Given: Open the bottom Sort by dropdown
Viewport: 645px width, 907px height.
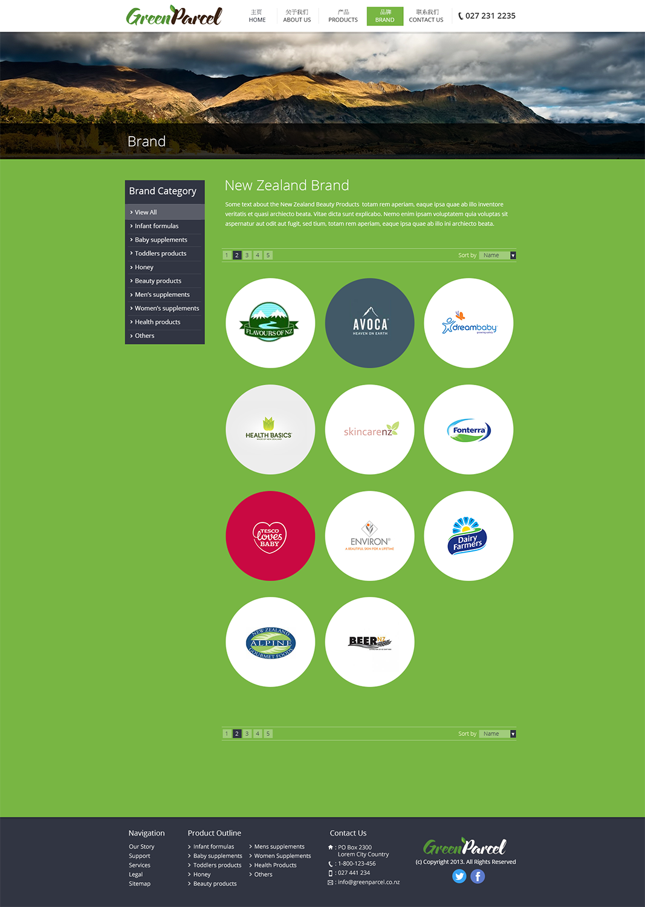Looking at the screenshot, I should pyautogui.click(x=497, y=733).
